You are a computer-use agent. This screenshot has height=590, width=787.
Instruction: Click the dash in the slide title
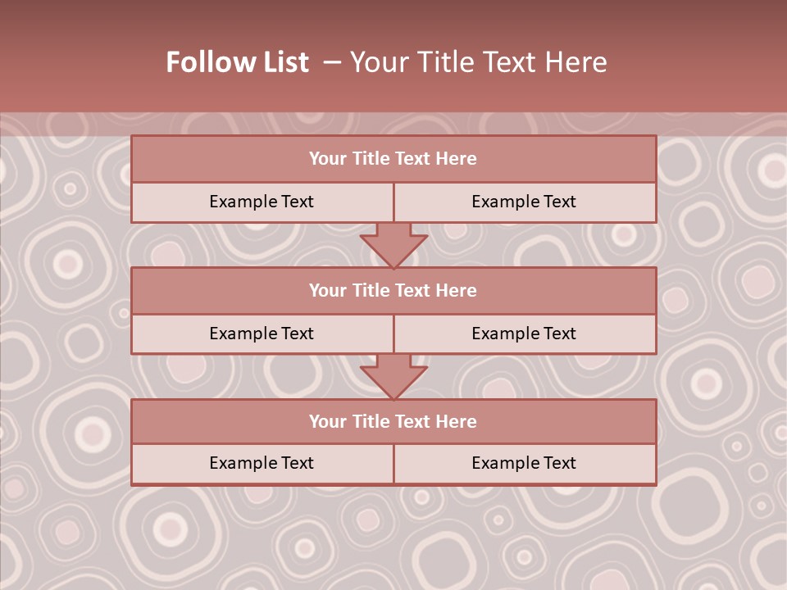332,62
